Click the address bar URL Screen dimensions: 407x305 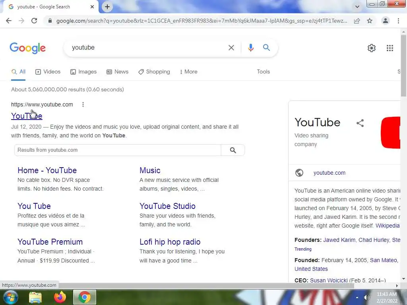[202, 21]
